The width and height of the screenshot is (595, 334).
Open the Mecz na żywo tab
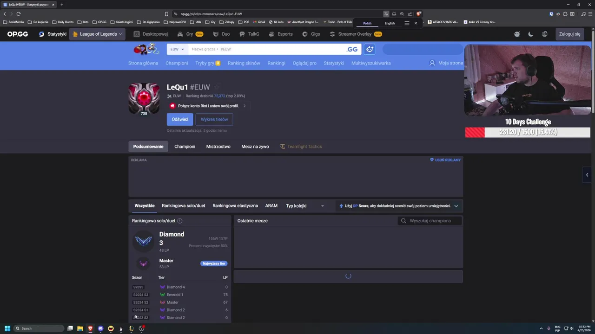coord(255,147)
